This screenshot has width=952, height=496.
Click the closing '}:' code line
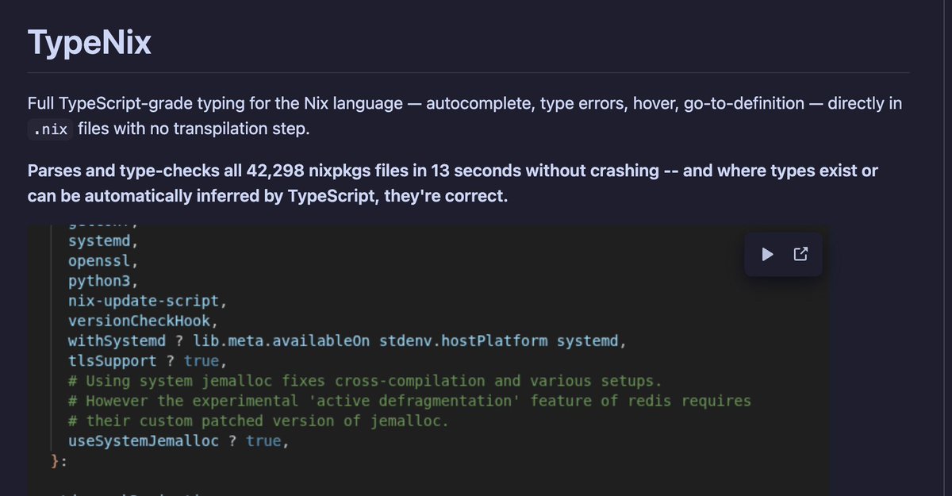click(x=59, y=461)
